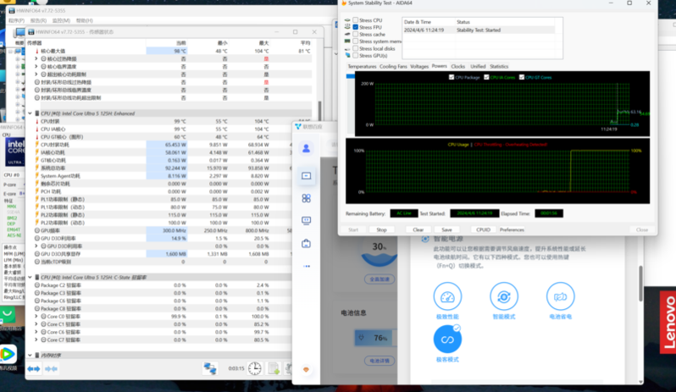This screenshot has width=676, height=392.
Task: Switch to the Statistics tab
Action: (499, 66)
